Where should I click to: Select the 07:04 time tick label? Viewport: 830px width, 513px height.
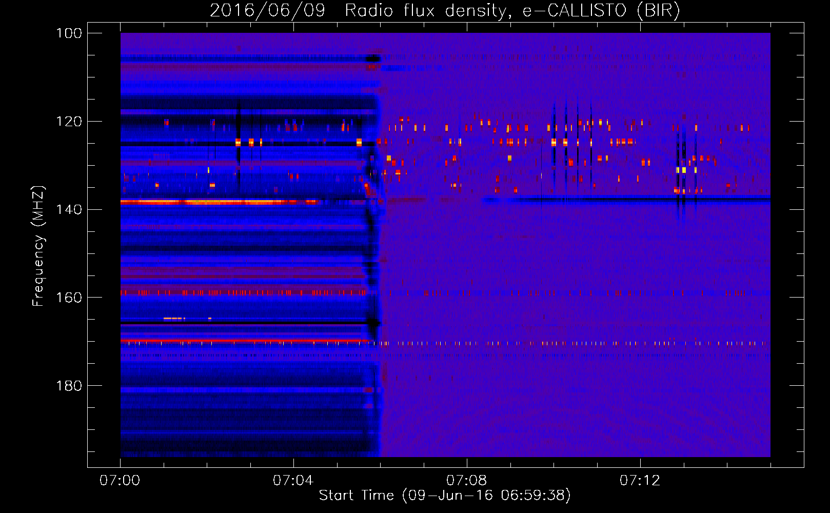(293, 481)
